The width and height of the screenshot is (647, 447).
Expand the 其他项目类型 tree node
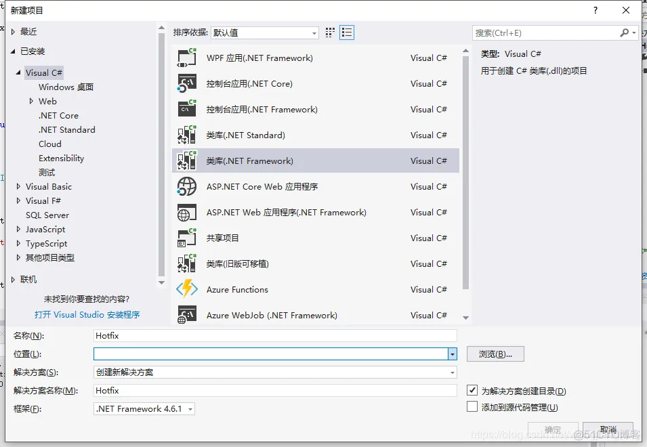(x=18, y=257)
